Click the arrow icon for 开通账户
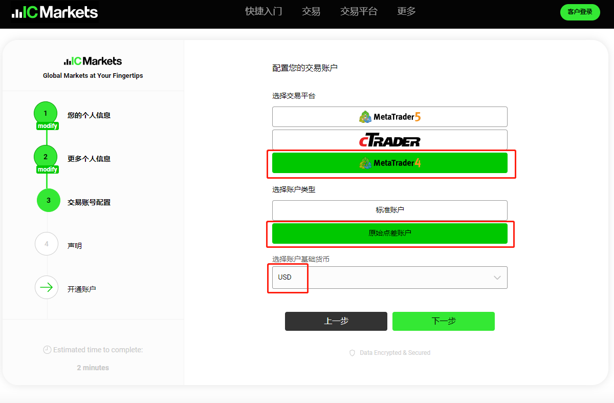Image resolution: width=614 pixels, height=403 pixels. click(47, 287)
